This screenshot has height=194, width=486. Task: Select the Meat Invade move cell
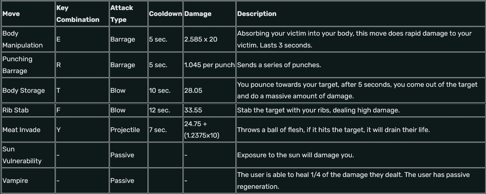tap(21, 130)
